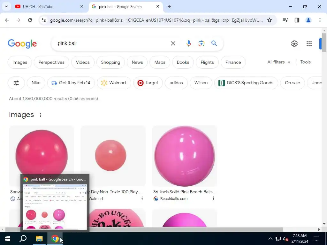Close the UH OH YouTube tab
Image resolution: width=327 pixels, height=245 pixels.
pyautogui.click(x=82, y=6)
